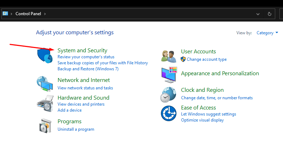Screen dimensions: 283x148
Task: Open System and Security heading link
Action: point(82,51)
